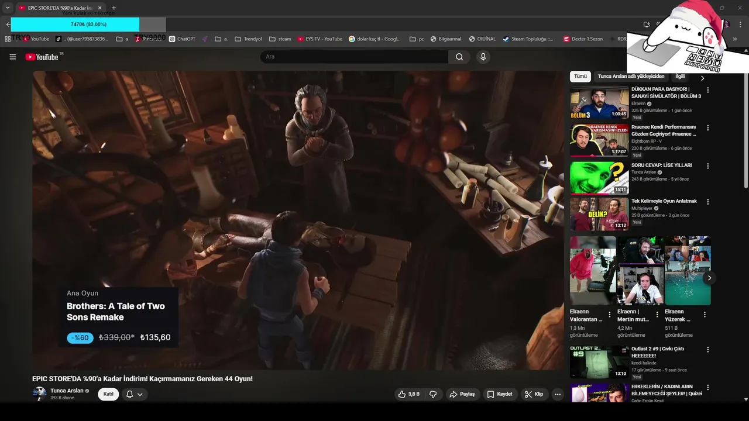Click the search magnifier button
The image size is (749, 421).
[x=459, y=57]
